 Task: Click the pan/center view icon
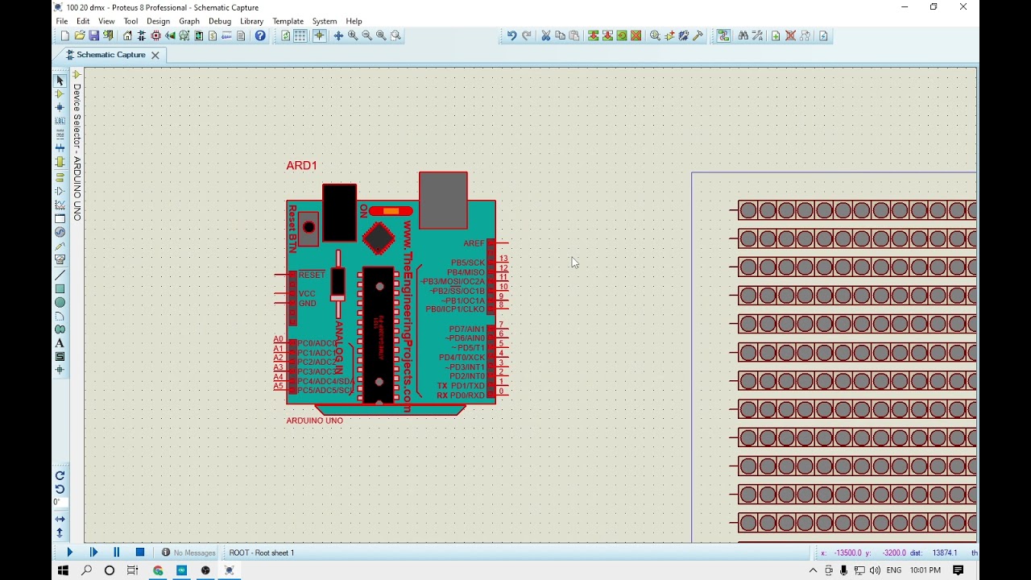pyautogui.click(x=338, y=35)
